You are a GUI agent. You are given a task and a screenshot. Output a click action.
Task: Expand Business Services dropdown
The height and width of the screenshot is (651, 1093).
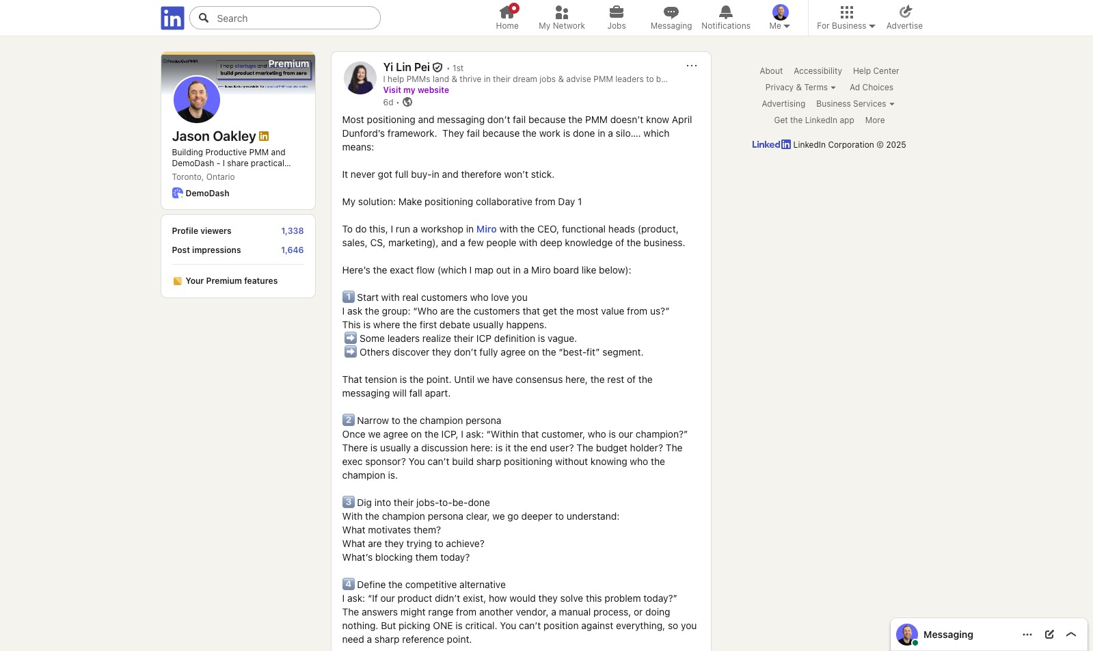point(855,104)
